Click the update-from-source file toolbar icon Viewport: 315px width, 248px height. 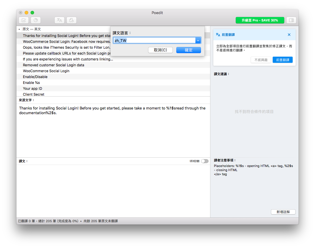coord(71,20)
